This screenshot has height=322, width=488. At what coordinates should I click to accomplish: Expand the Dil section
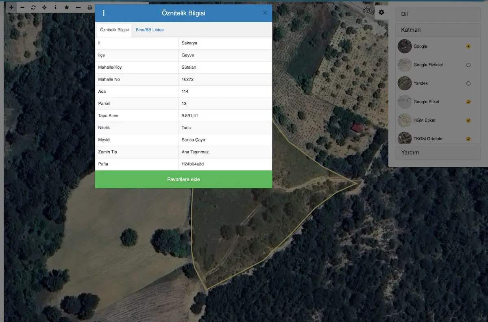pos(438,14)
